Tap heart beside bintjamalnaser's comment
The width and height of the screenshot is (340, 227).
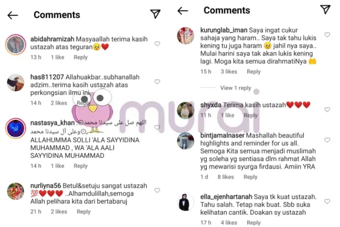[327, 140]
